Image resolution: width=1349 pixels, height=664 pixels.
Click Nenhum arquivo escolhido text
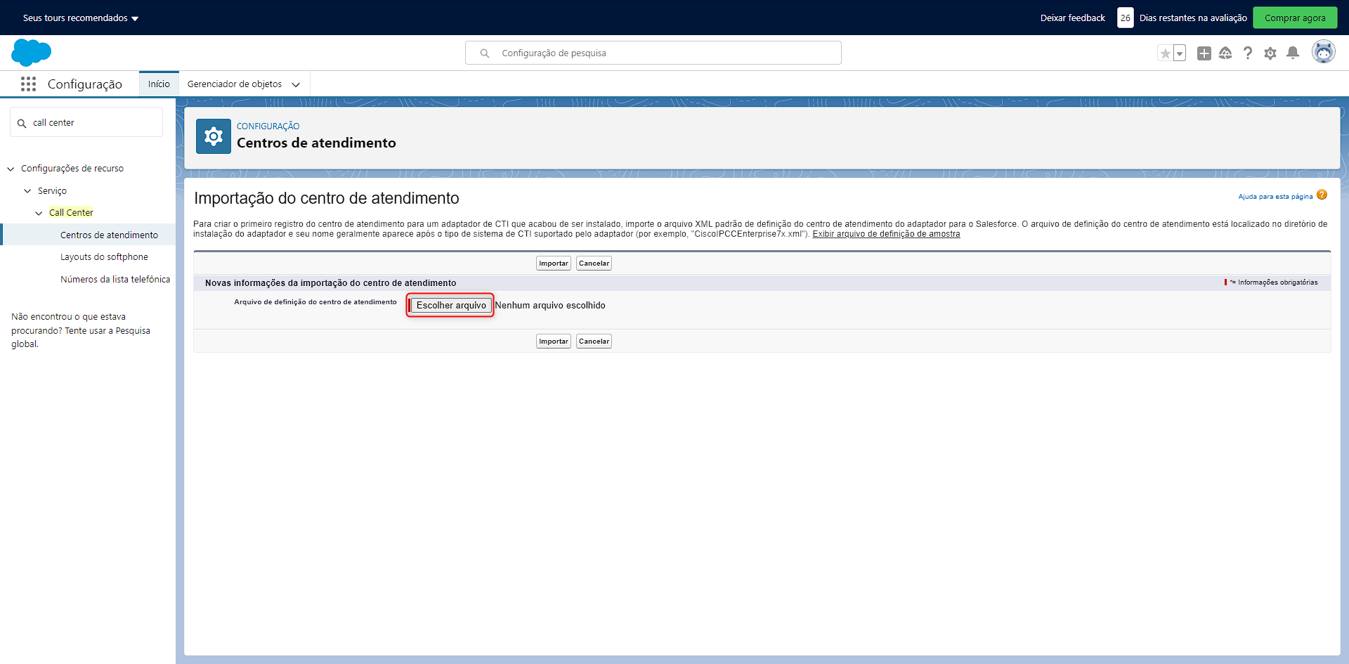click(550, 306)
